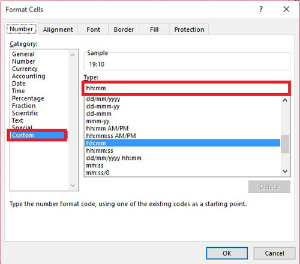Screen dimensions: 300x264
Task: Confirm with the OK button
Action: pyautogui.click(x=227, y=253)
